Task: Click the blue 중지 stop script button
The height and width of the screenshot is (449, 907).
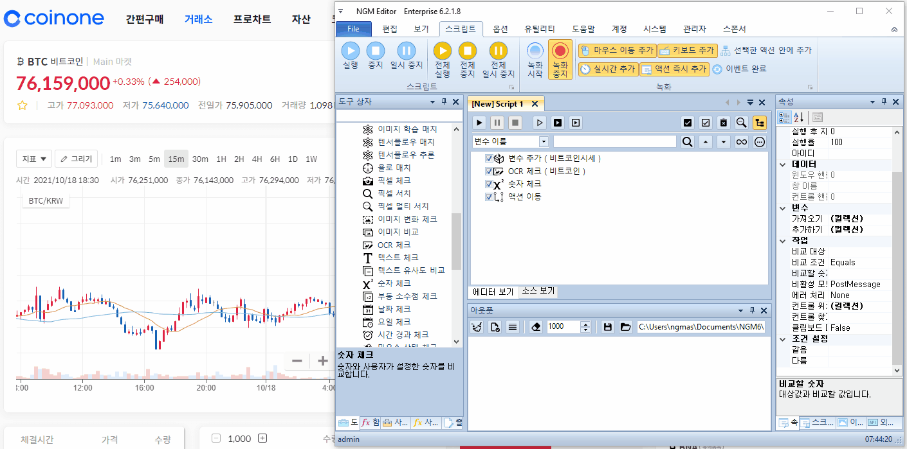Action: click(376, 55)
